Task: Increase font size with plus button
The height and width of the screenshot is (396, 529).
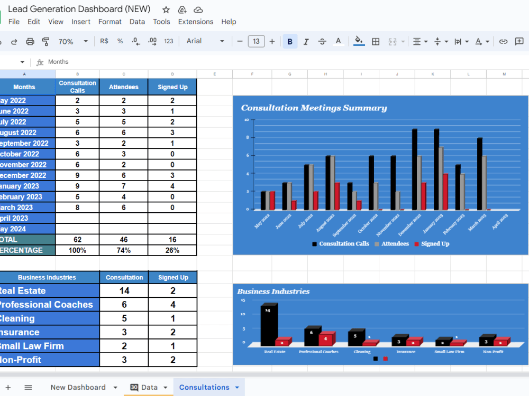Action: click(x=272, y=41)
